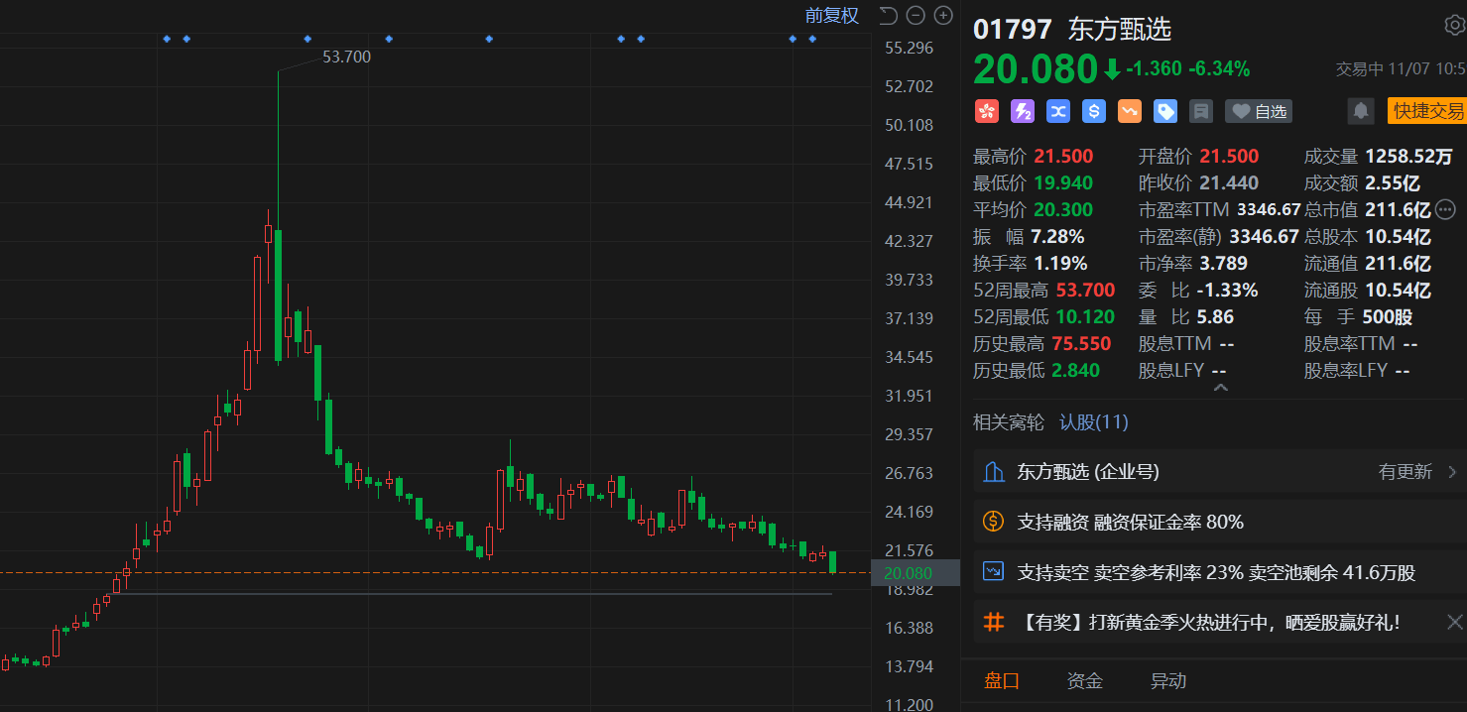Toggle the gray bookmark note icon
1467x712 pixels.
point(1201,111)
